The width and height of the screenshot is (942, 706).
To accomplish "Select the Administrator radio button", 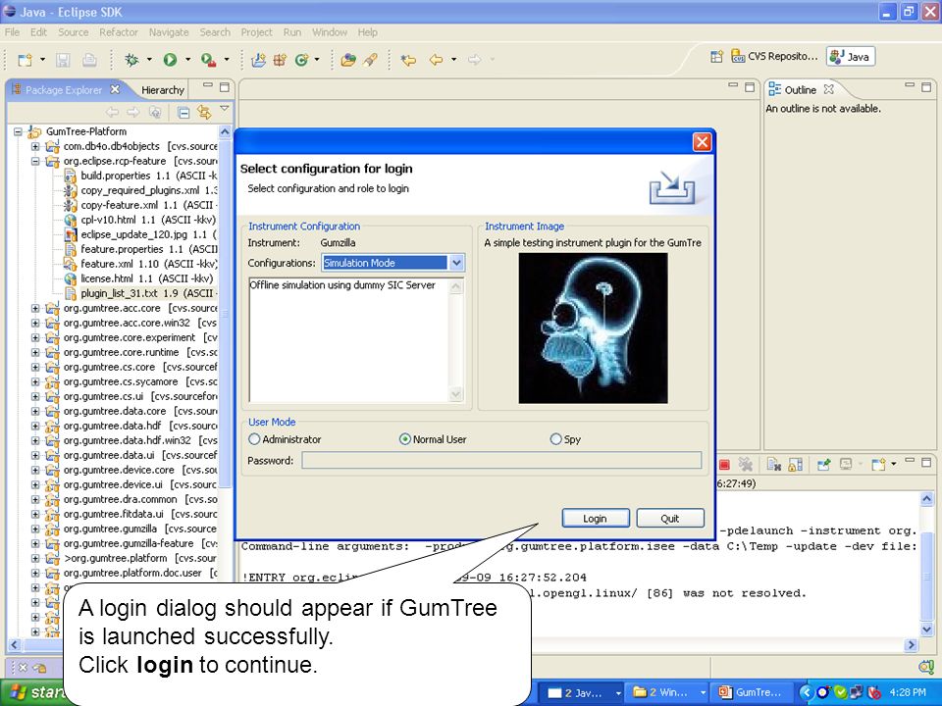I will tap(254, 439).
